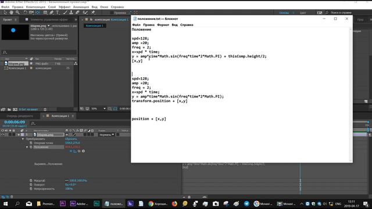Select the Selection arrow tool
The height and width of the screenshot is (209, 372).
(5, 12)
